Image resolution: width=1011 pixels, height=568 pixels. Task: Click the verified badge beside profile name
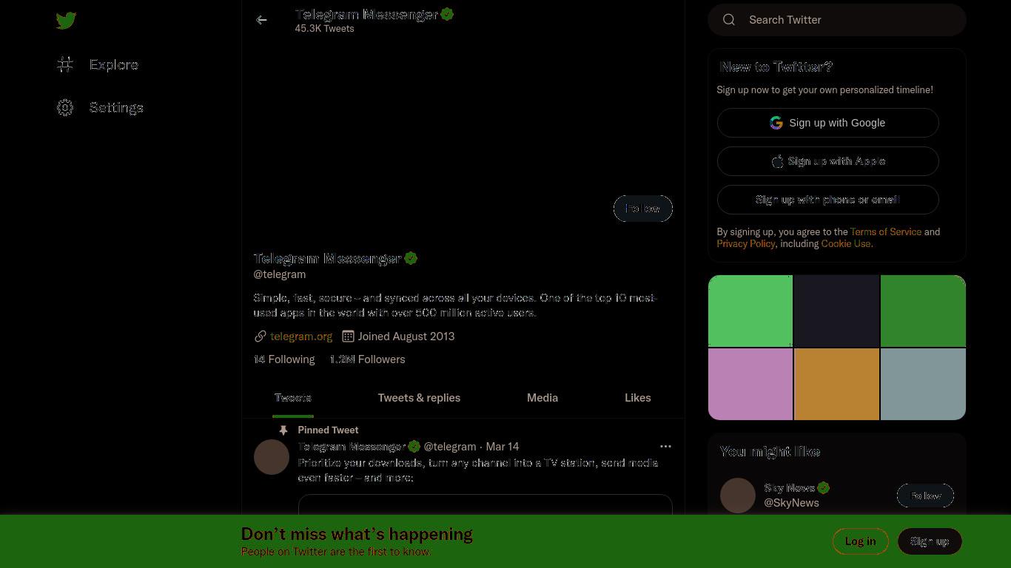coord(411,259)
